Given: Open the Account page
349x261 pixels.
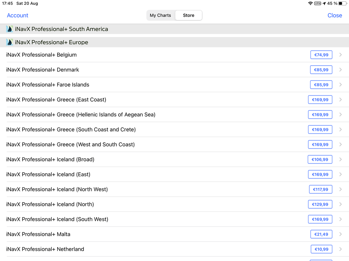Looking at the screenshot, I should tap(18, 15).
